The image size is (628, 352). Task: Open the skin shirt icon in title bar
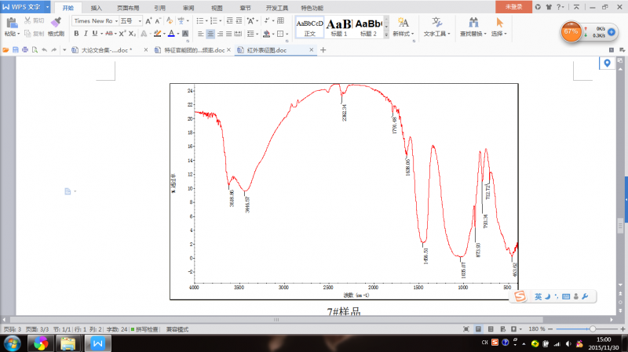[x=549, y=7]
